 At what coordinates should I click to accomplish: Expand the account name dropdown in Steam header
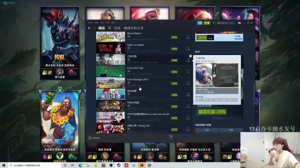coord(226,23)
